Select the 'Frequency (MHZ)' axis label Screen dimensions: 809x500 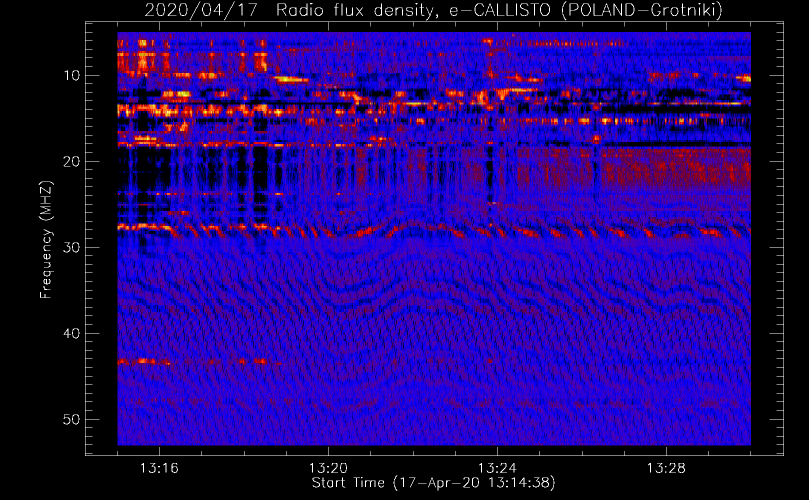tap(46, 240)
